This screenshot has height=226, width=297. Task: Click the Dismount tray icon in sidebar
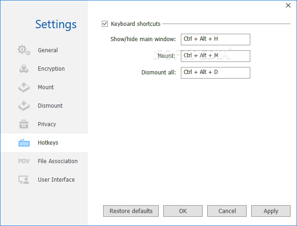24,106
